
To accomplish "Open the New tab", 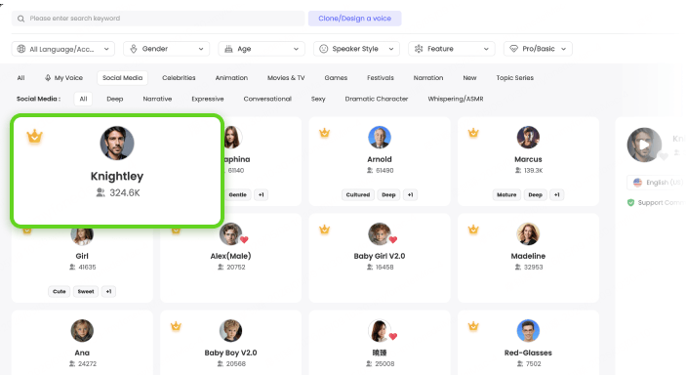I will [x=469, y=77].
